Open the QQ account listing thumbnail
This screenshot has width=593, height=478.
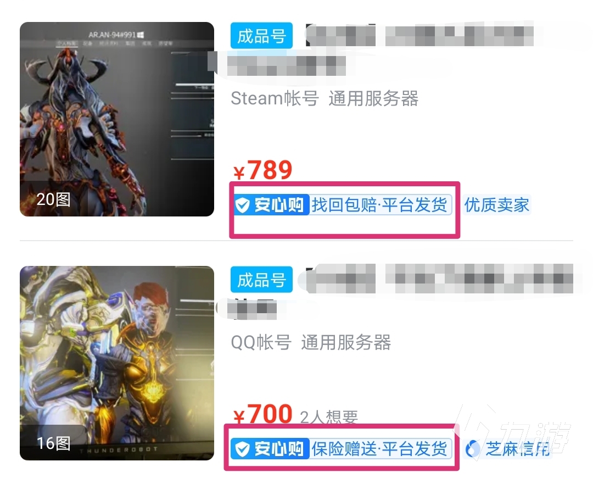pyautogui.click(x=117, y=363)
